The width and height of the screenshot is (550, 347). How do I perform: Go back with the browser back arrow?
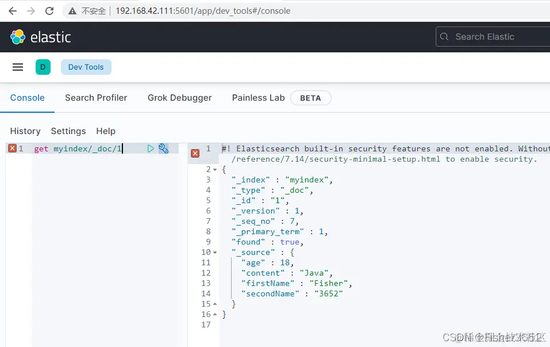point(13,11)
